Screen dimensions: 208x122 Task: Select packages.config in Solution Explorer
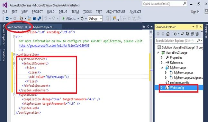[x=180, y=83]
